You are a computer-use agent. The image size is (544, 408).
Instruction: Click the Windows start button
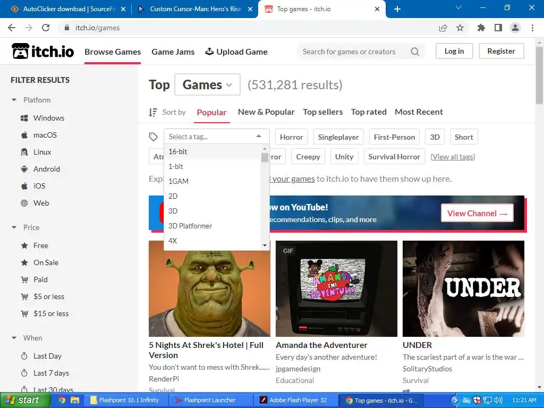(24, 400)
